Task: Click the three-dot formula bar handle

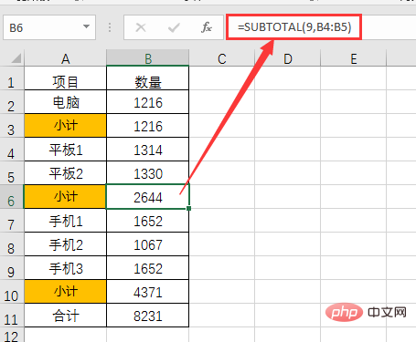Action: (110, 27)
